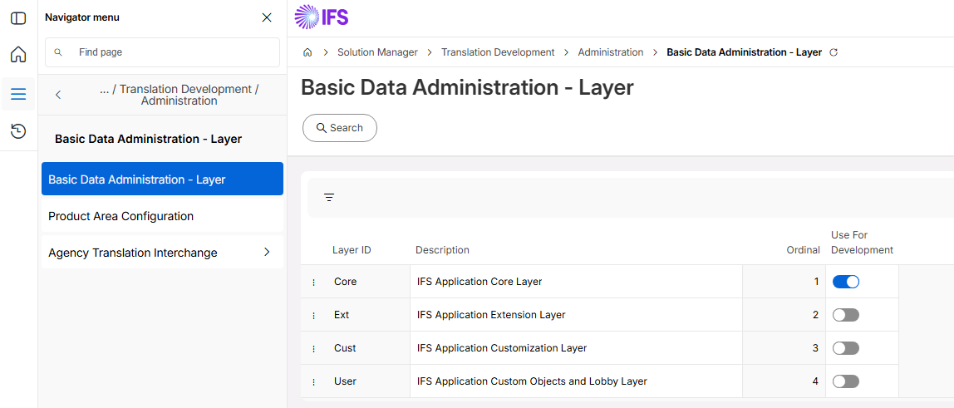Viewport: 954px width, 408px height.
Task: Click IFS Application Core Layer description
Action: click(x=479, y=282)
